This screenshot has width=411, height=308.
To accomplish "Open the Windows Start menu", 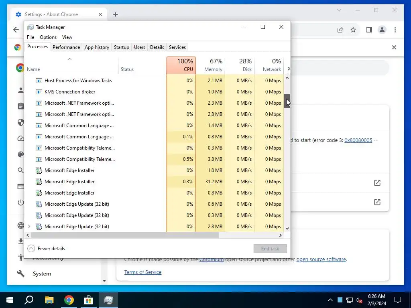I will click(x=10, y=300).
